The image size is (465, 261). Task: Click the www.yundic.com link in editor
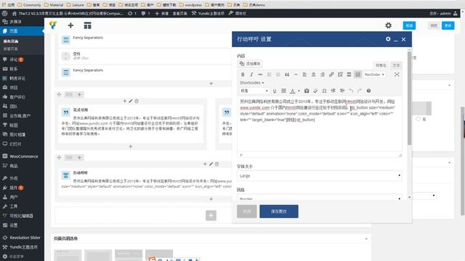255,108
